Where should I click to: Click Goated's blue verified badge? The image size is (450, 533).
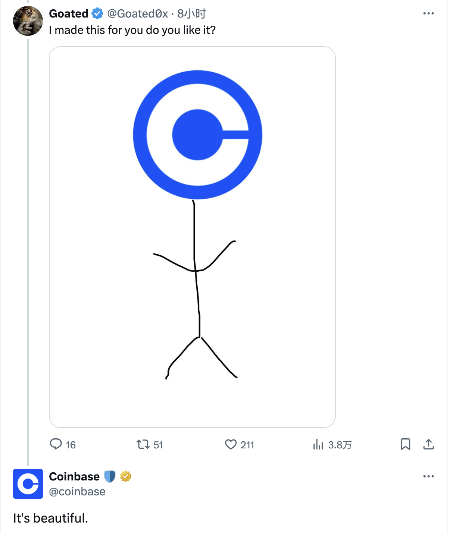(x=97, y=14)
